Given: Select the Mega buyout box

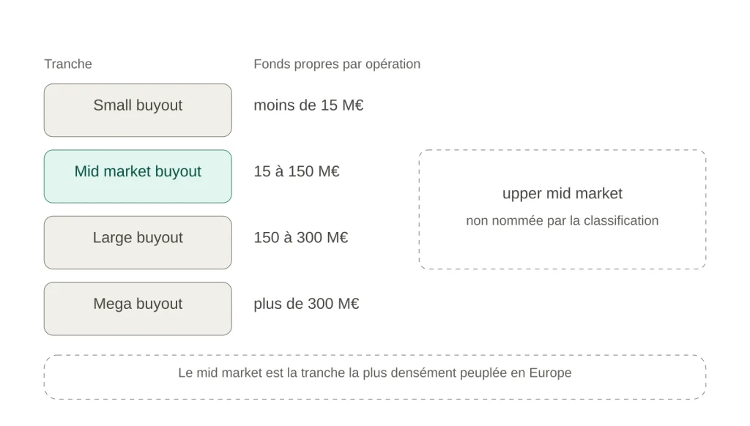Looking at the screenshot, I should [x=138, y=308].
